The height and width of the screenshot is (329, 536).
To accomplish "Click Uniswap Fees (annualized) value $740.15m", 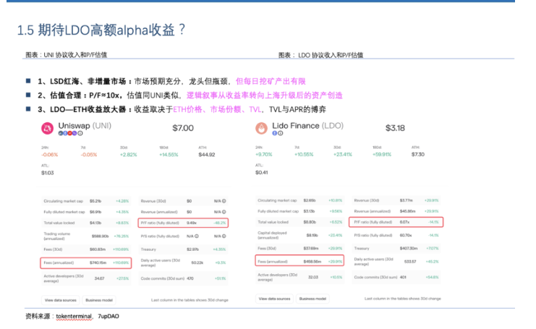I will (x=98, y=262).
